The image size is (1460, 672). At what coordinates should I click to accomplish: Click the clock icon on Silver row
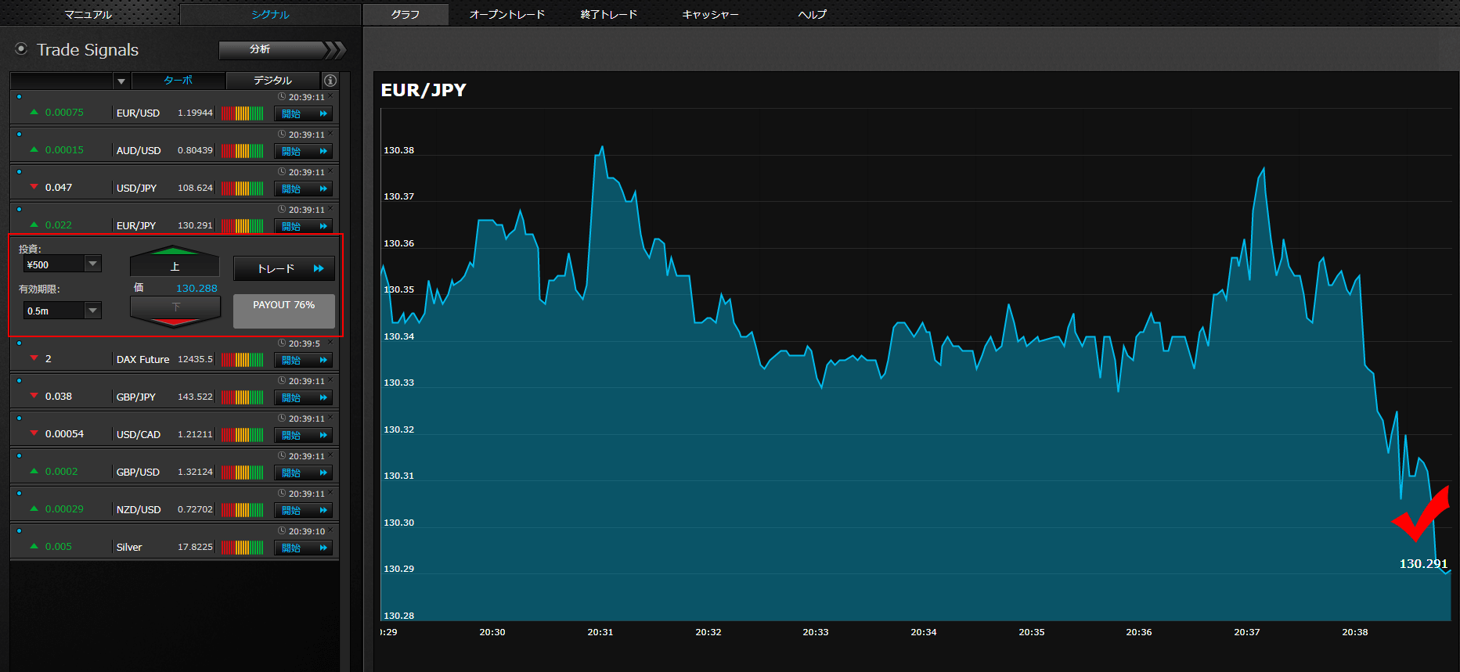pos(282,531)
